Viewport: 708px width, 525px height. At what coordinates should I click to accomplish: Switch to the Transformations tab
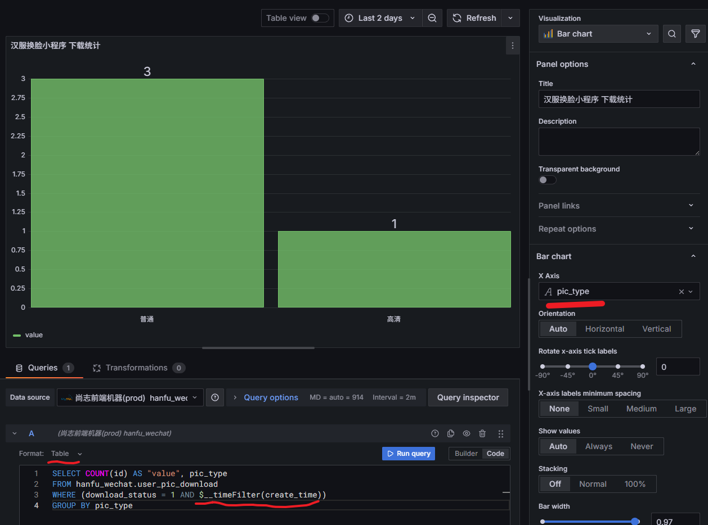(139, 368)
